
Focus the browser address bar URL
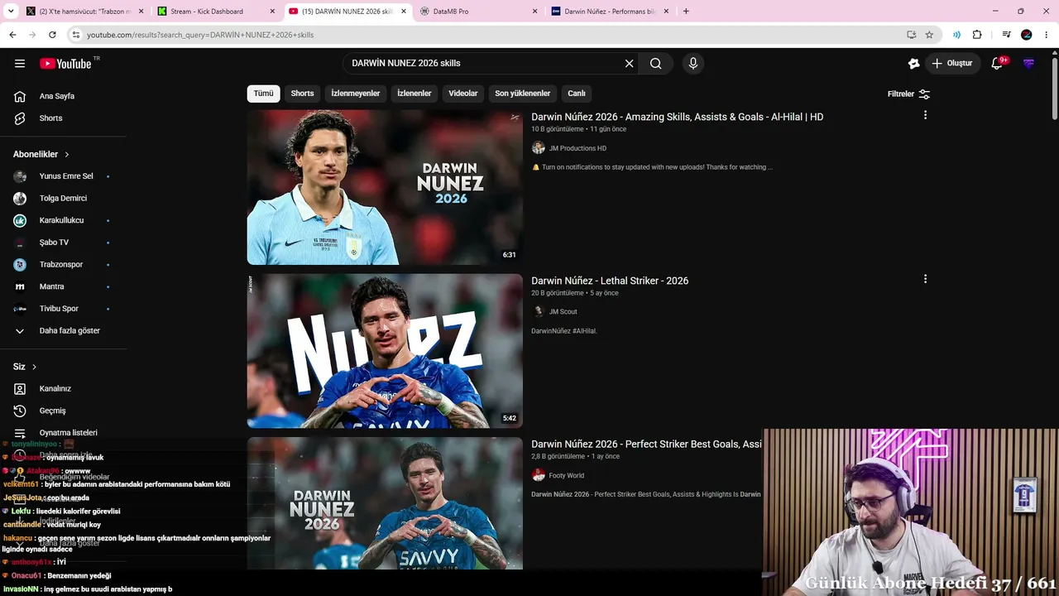tap(200, 35)
